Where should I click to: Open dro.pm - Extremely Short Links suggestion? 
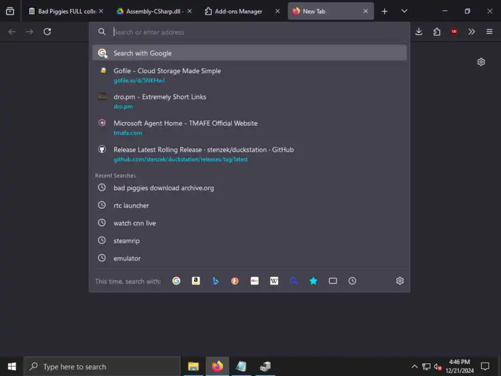point(249,101)
